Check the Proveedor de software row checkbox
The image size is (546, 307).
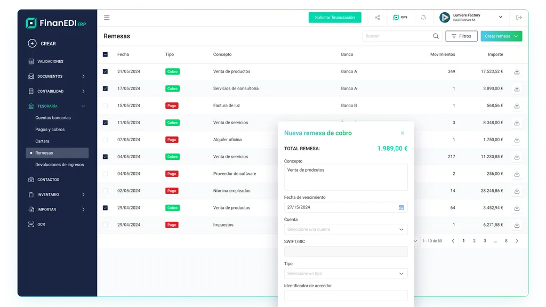[105, 174]
